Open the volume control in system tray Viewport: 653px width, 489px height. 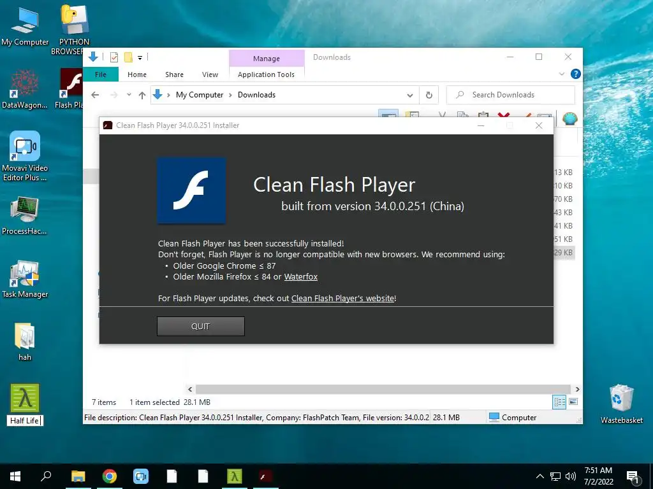coord(571,476)
